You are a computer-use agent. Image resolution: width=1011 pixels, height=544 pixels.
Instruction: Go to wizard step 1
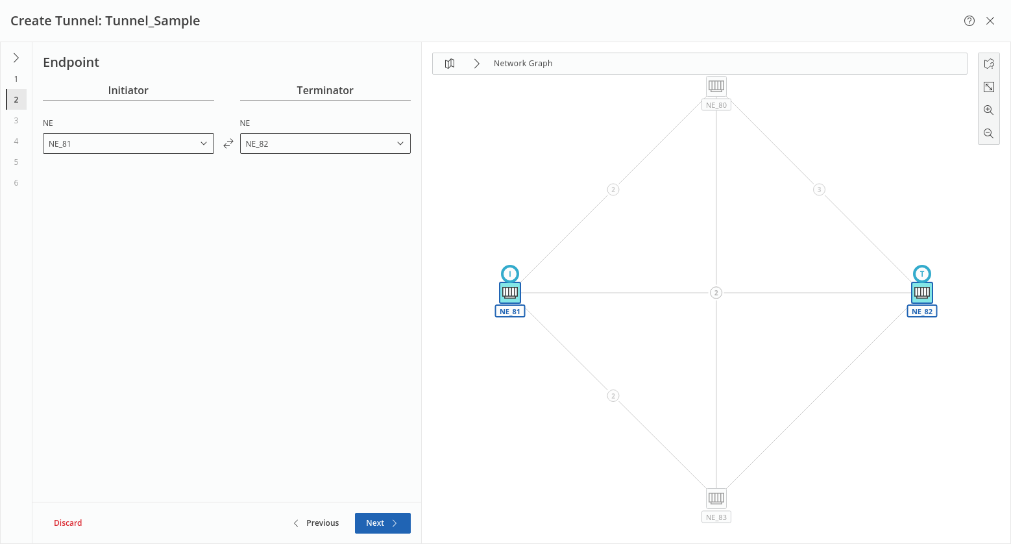[x=16, y=79]
